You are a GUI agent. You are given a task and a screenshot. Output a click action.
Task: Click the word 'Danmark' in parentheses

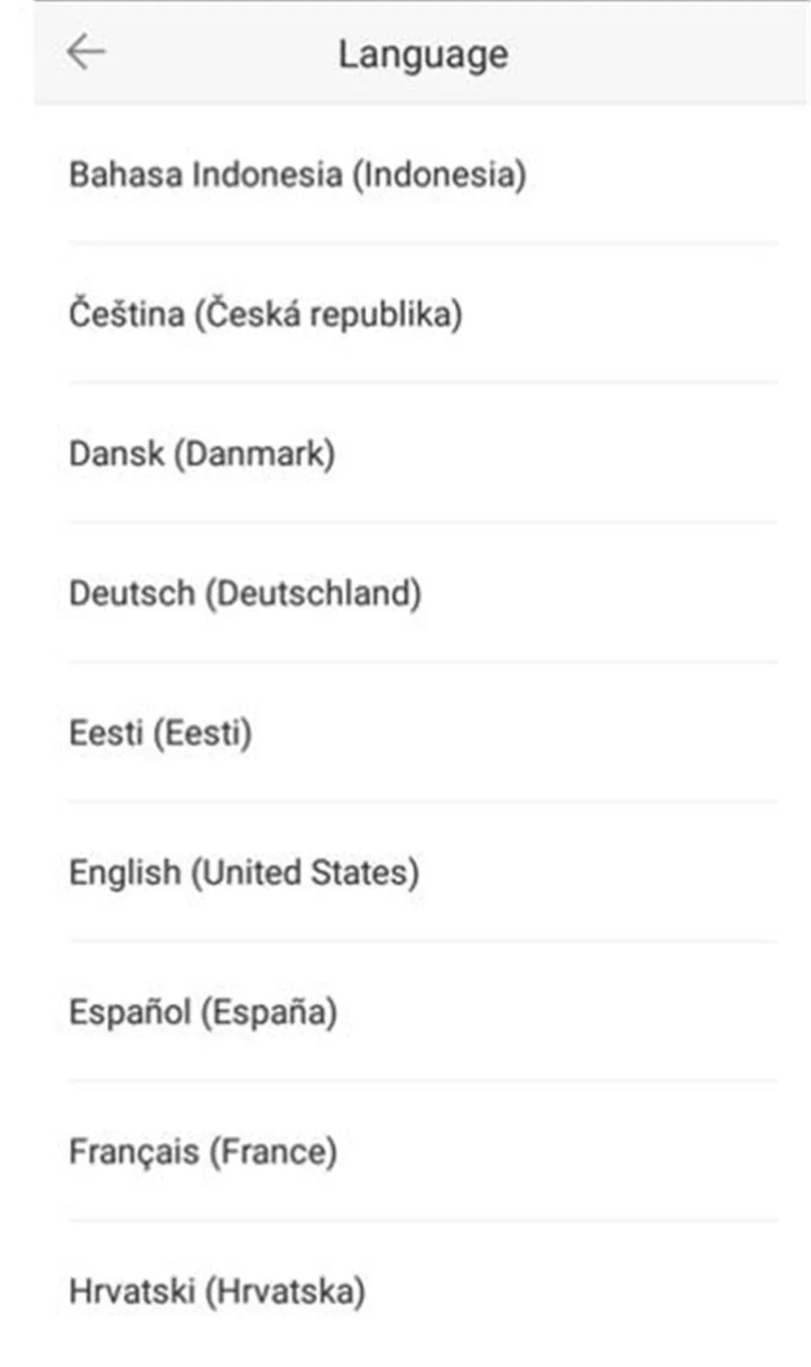[255, 454]
